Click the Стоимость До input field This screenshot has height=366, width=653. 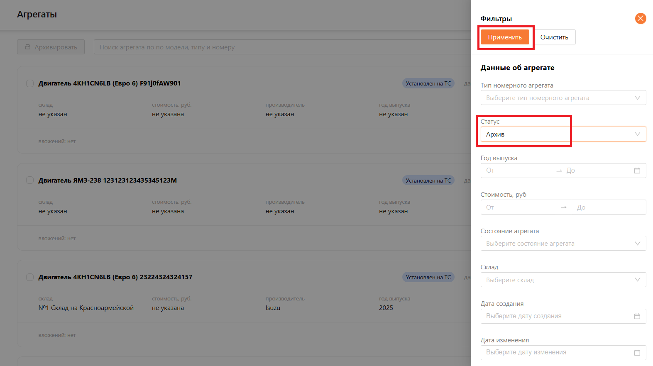[606, 207]
